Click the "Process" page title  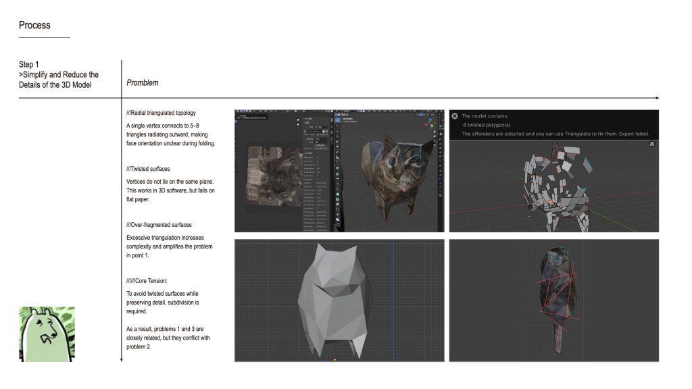(x=34, y=25)
